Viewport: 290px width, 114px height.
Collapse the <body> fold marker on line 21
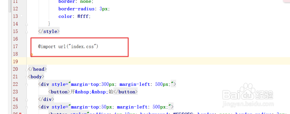pos(27,77)
